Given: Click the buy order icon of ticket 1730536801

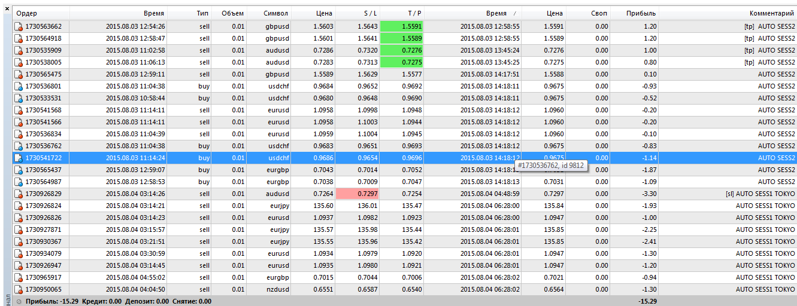Looking at the screenshot, I should (x=19, y=86).
